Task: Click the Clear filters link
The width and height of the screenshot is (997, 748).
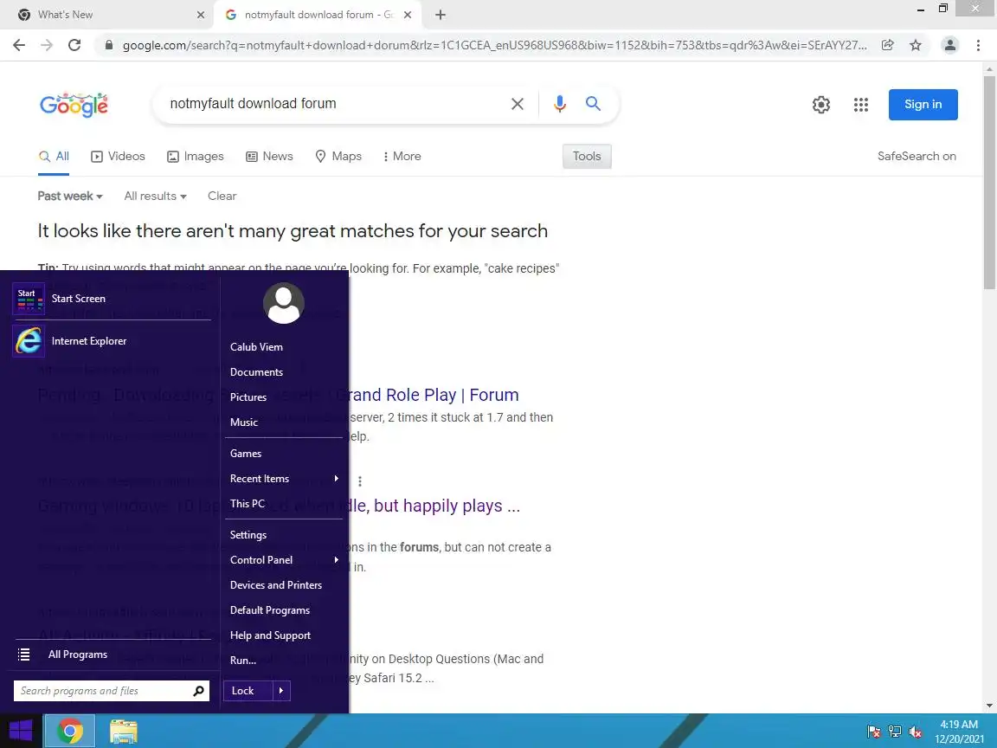Action: 222,196
